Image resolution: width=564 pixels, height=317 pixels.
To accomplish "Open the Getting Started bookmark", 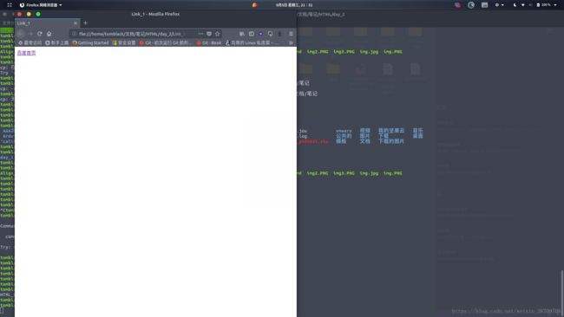I will coord(90,42).
